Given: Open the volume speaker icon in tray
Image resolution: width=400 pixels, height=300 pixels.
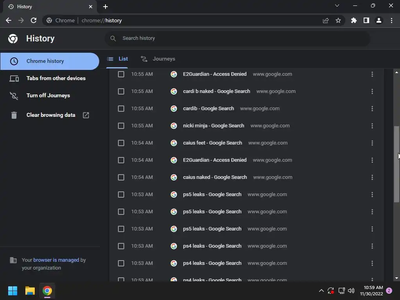Looking at the screenshot, I should tap(351, 291).
